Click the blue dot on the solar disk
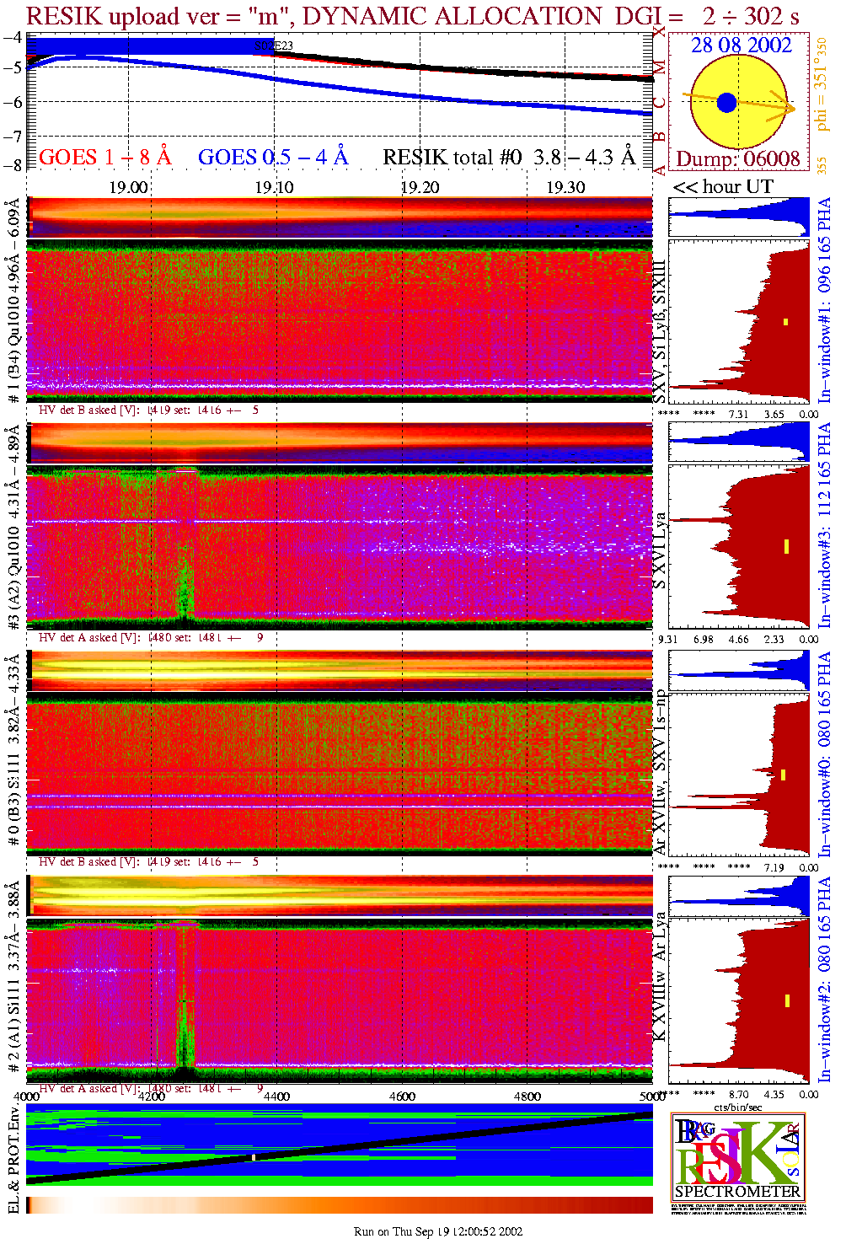The width and height of the screenshot is (846, 1244). 726,103
